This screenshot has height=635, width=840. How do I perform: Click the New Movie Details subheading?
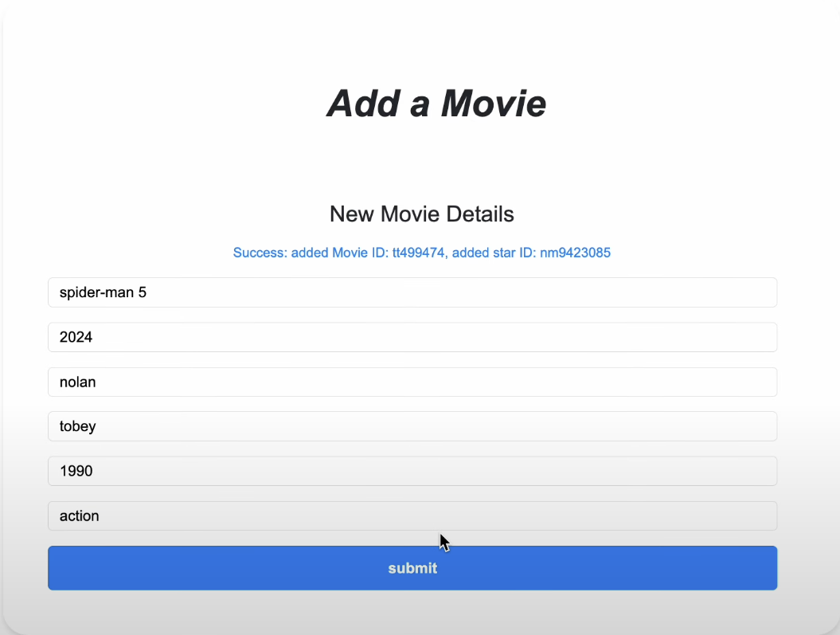point(422,214)
